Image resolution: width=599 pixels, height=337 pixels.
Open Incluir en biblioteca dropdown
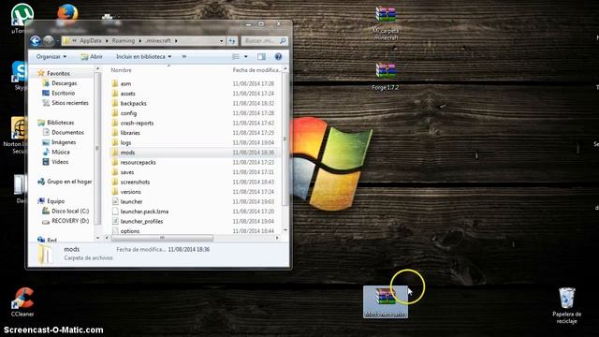click(x=143, y=56)
